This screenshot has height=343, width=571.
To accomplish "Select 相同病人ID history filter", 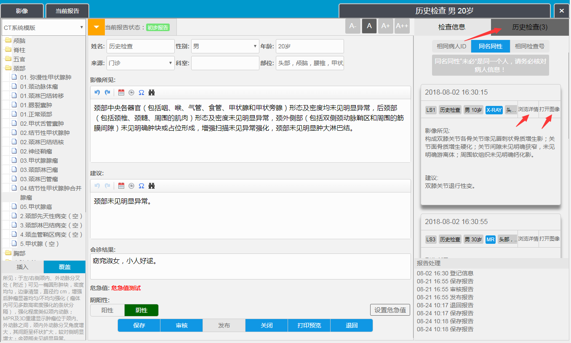I will (451, 46).
